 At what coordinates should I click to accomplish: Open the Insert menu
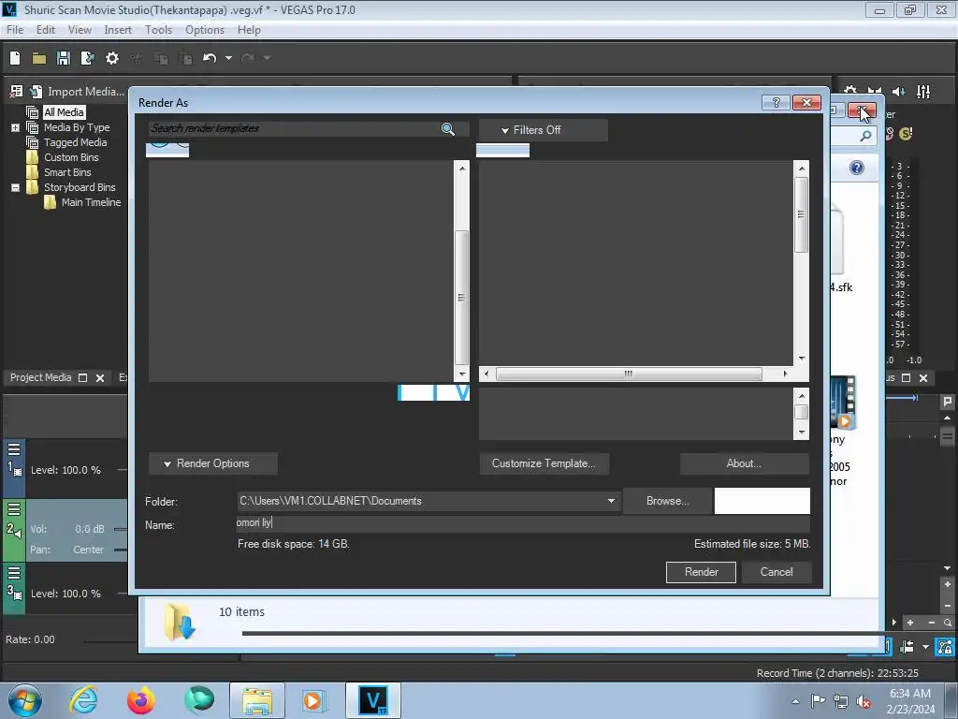117,30
